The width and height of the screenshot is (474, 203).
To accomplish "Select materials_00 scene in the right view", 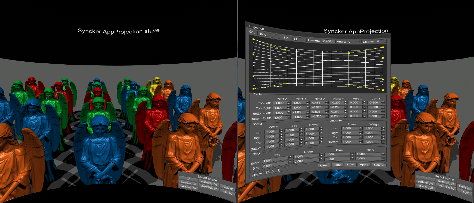I will coord(445,182).
